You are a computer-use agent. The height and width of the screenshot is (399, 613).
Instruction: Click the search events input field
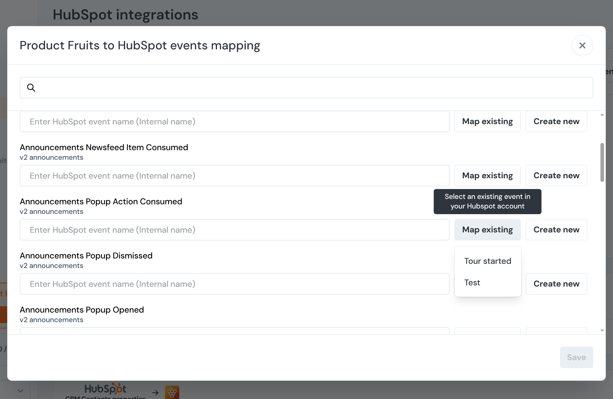(311, 88)
